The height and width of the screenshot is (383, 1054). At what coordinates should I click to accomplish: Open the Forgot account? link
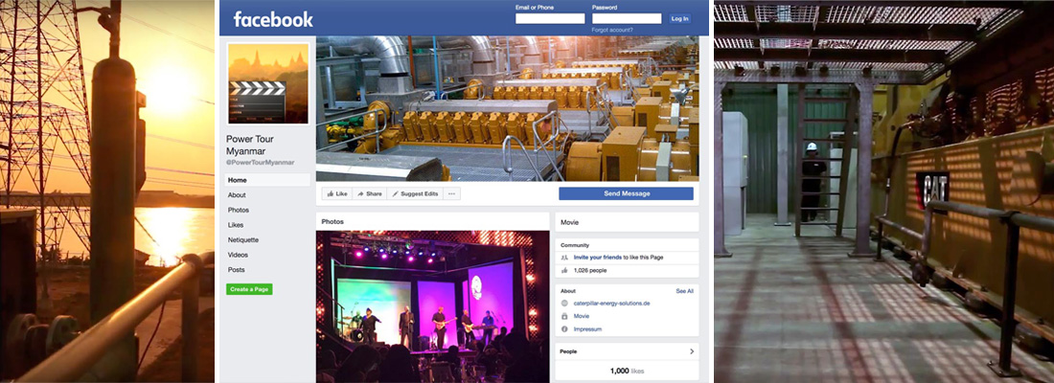tap(612, 31)
